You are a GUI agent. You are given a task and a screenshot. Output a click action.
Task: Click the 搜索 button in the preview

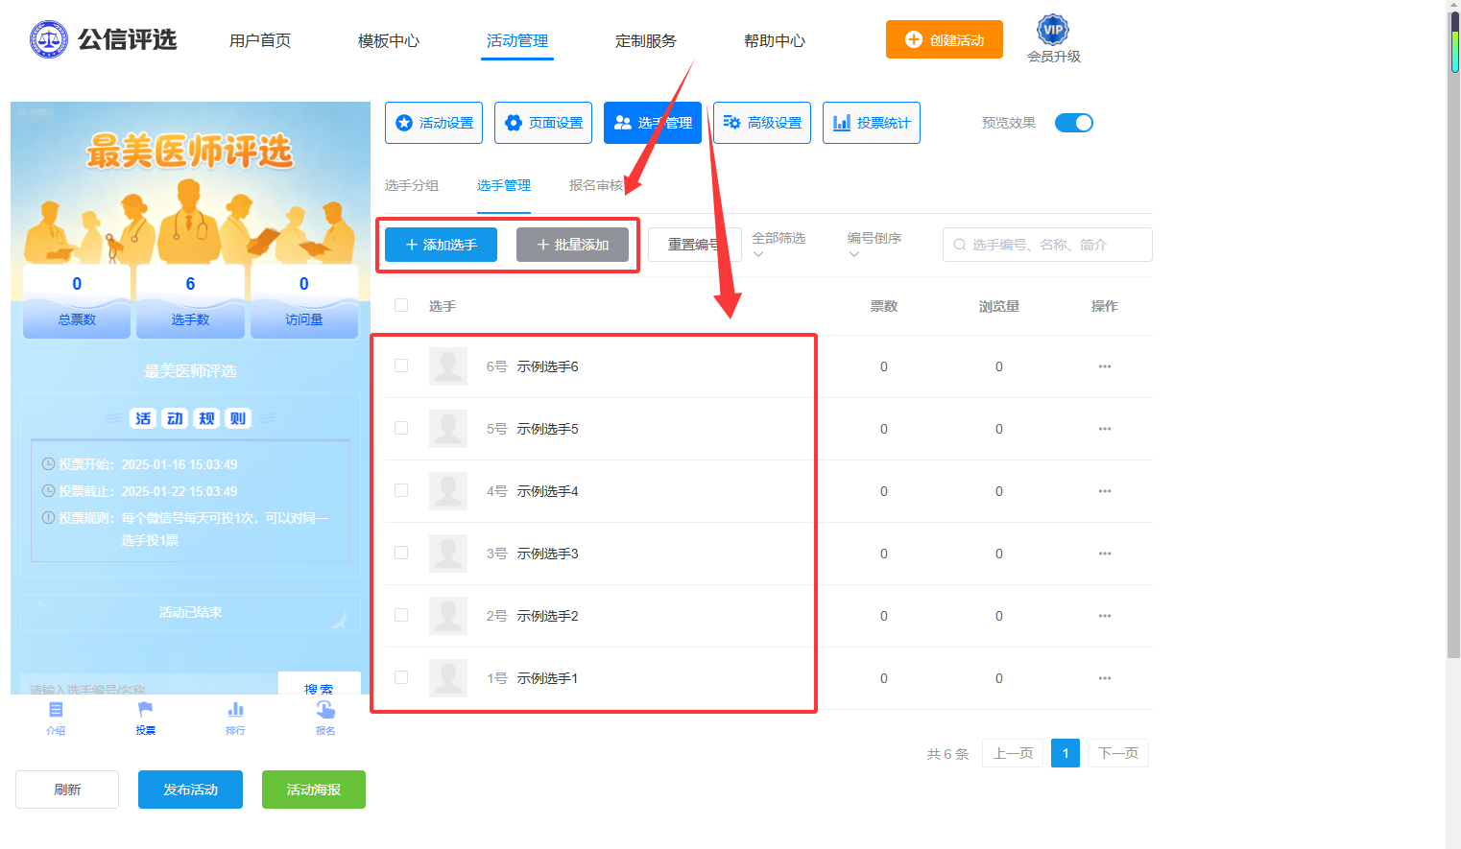click(x=319, y=685)
